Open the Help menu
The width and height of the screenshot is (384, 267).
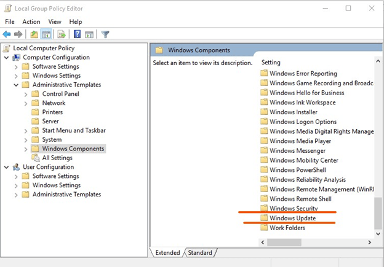pos(76,21)
